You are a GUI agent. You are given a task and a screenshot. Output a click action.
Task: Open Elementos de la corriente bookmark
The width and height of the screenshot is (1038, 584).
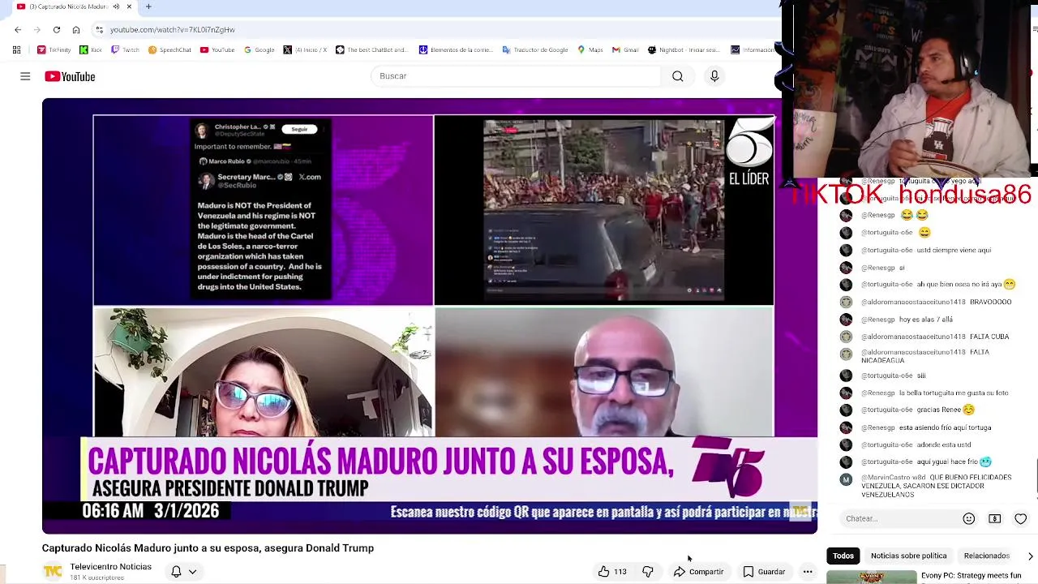[x=456, y=50]
